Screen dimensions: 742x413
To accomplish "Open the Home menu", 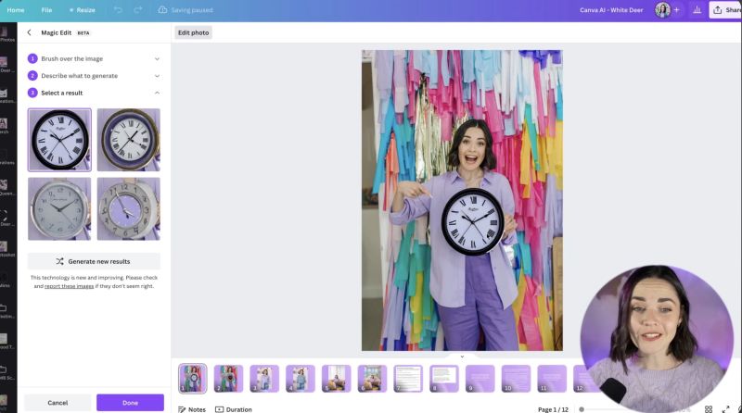I will 16,10.
